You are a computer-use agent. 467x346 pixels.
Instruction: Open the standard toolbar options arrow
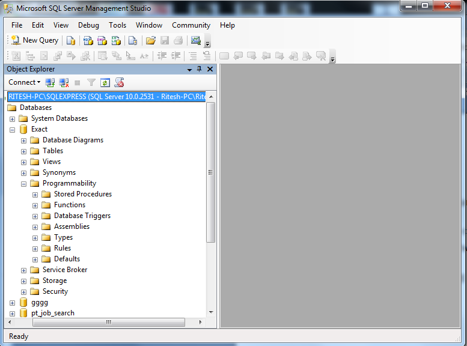click(207, 41)
